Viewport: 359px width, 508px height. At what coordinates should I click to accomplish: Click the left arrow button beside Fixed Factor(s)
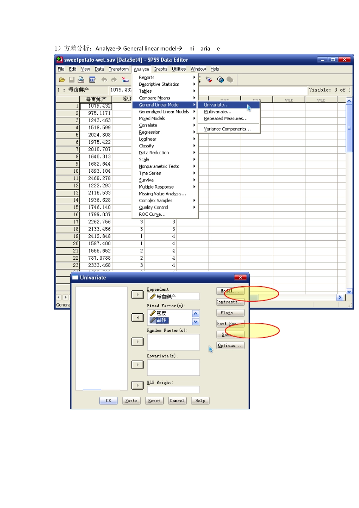(x=138, y=317)
